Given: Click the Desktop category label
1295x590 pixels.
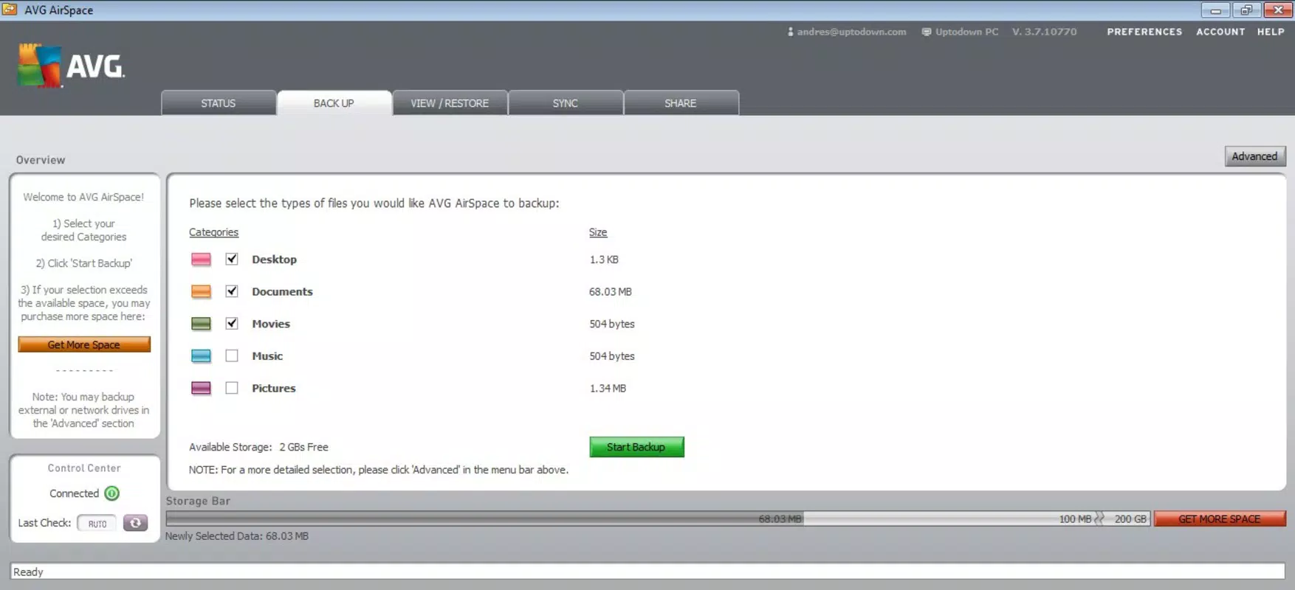Looking at the screenshot, I should tap(274, 260).
